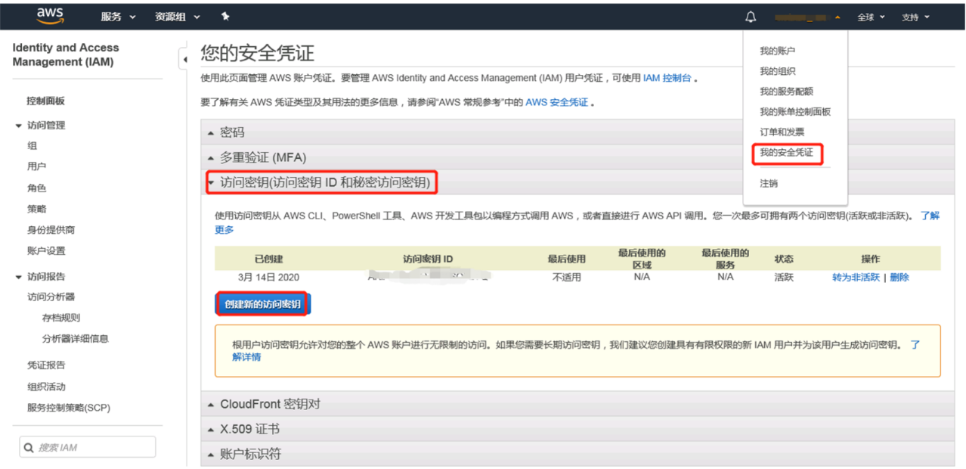Viewport: 966px width, 469px height.
Task: Click the pin shortcut icon in header
Action: click(x=225, y=17)
